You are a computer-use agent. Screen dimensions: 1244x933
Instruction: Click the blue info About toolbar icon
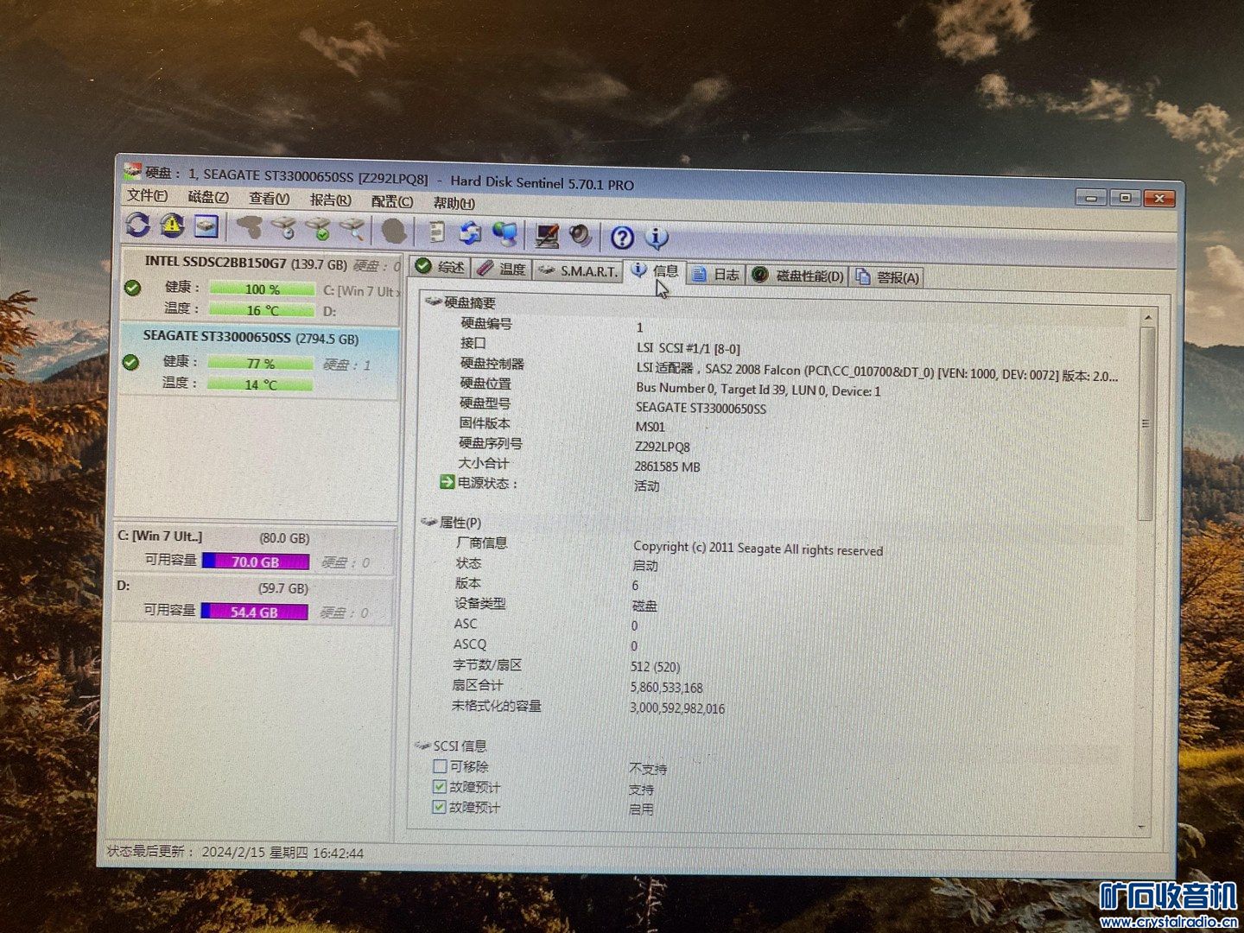pos(657,238)
